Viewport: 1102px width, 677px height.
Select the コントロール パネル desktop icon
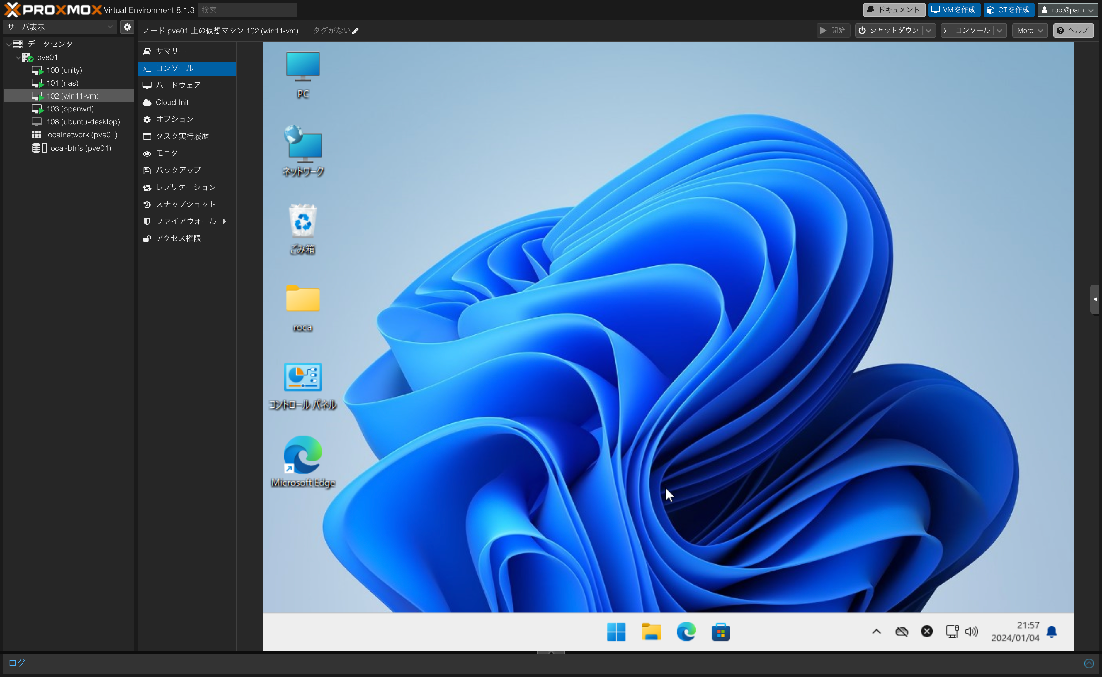[x=303, y=386]
